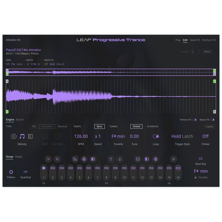The height and width of the screenshot is (222, 222).
Task: Click the up arrow transpose icon
Action: pyautogui.click(x=111, y=159)
